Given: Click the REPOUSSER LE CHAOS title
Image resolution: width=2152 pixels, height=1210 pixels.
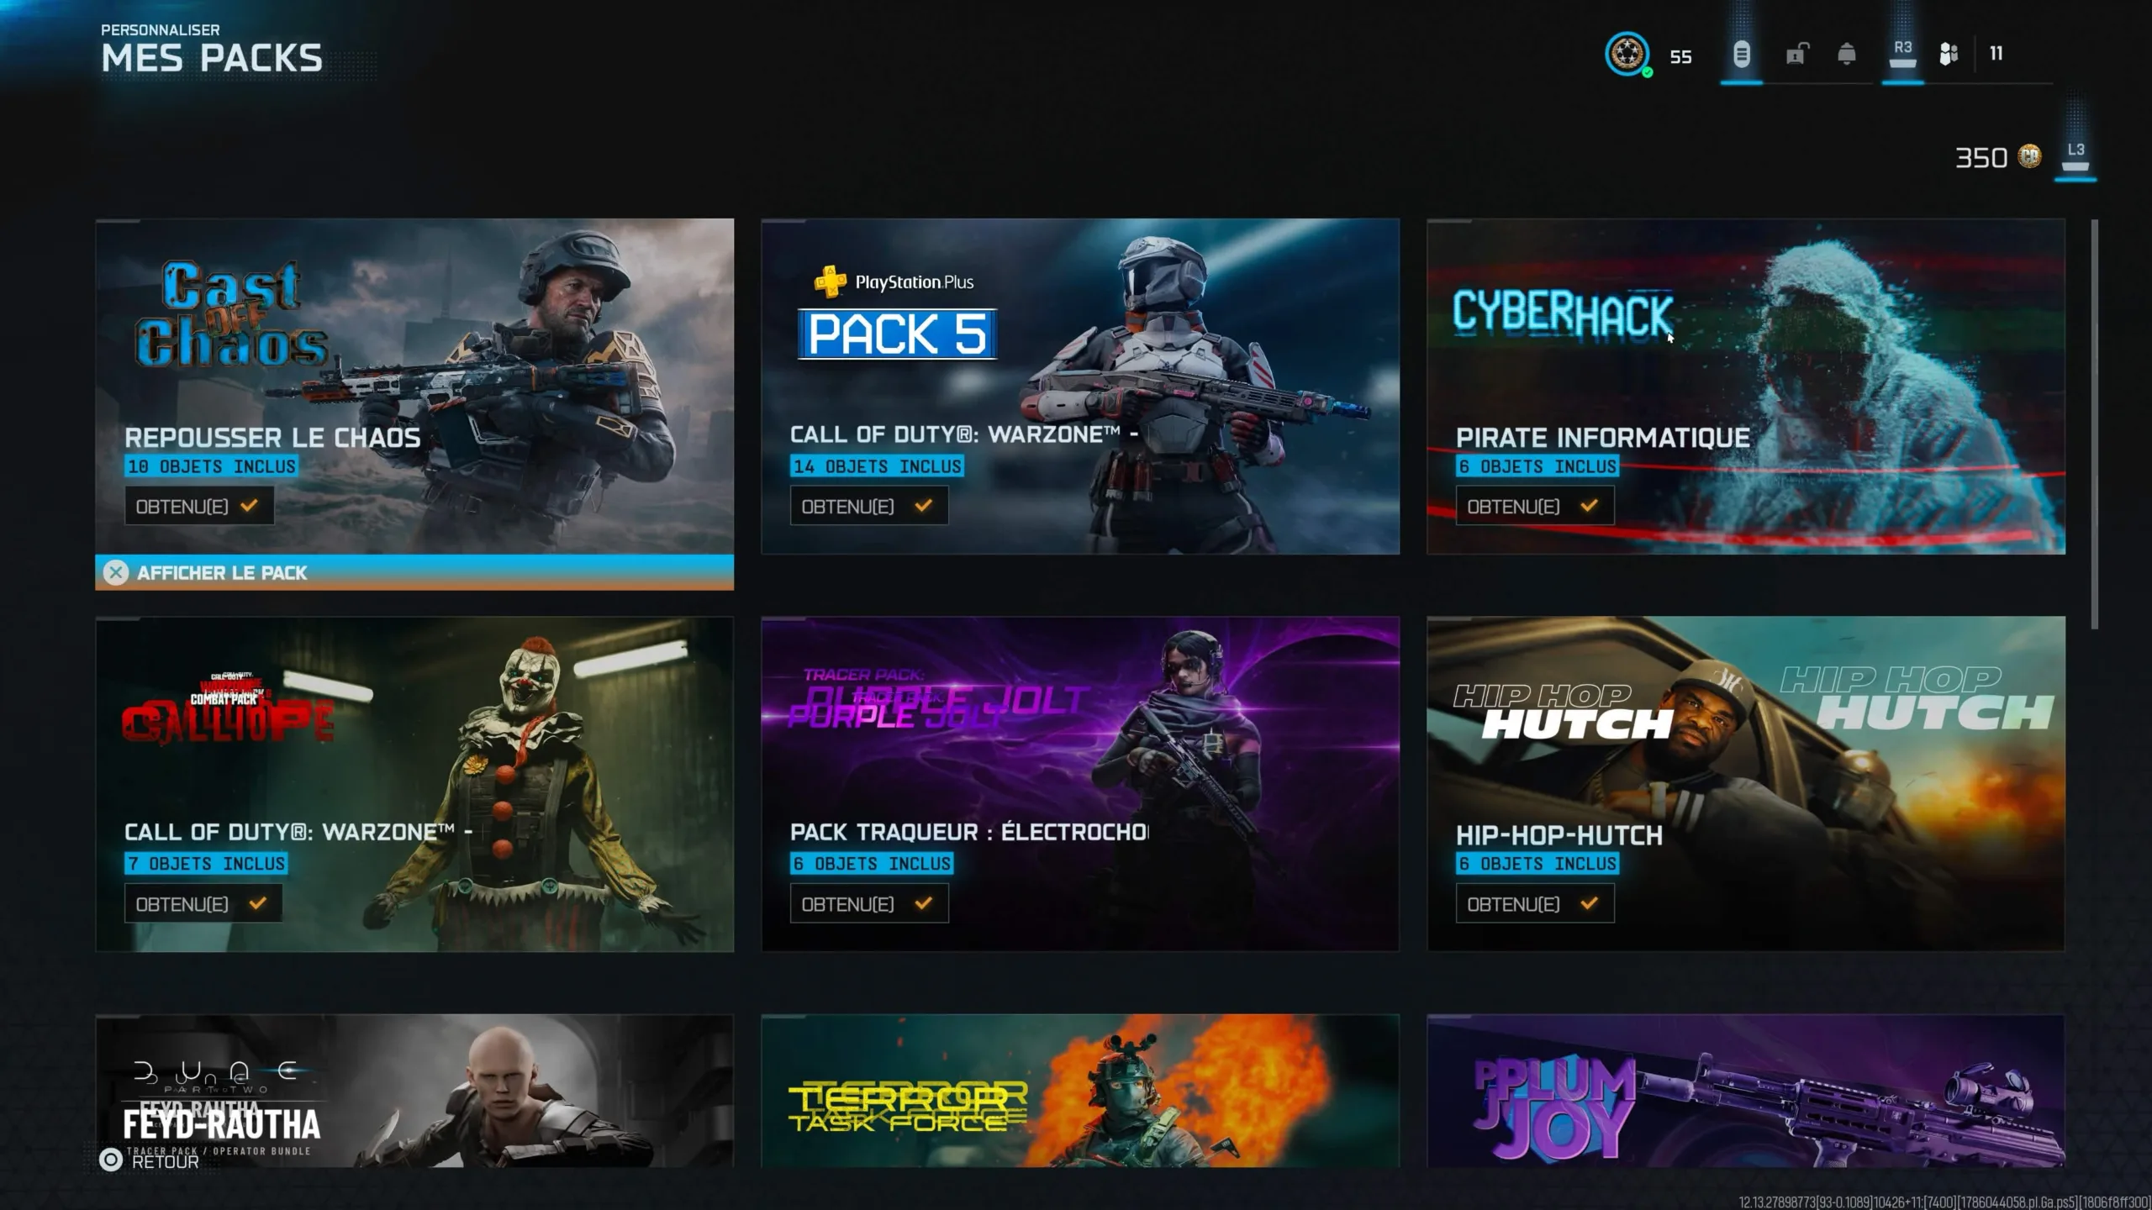Looking at the screenshot, I should [272, 438].
